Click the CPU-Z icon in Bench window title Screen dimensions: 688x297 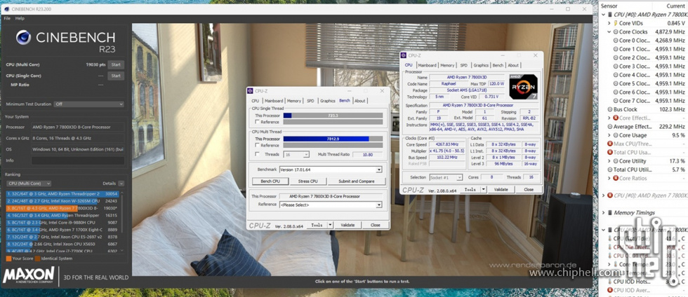point(251,91)
